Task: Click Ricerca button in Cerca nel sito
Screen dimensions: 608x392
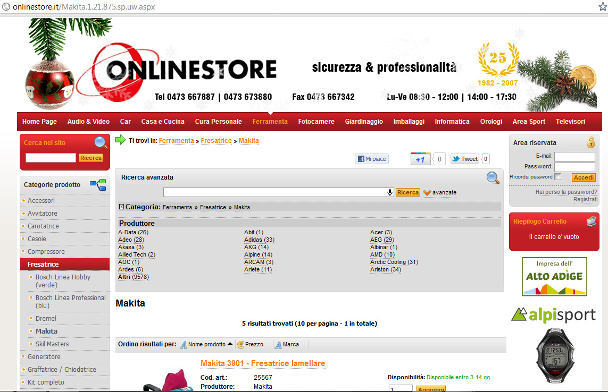Action: (x=91, y=158)
